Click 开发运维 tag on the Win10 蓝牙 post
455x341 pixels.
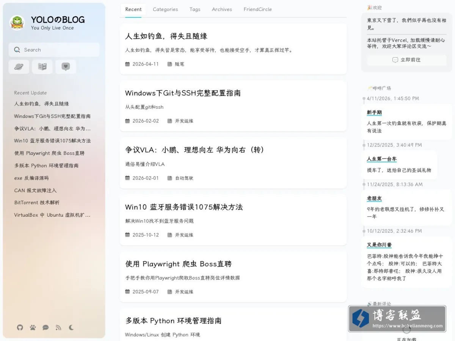click(x=184, y=235)
